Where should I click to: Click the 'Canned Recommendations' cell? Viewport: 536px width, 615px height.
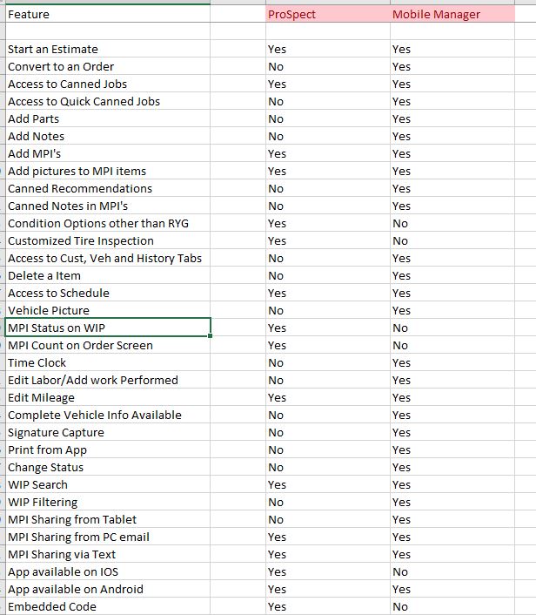tap(108, 188)
